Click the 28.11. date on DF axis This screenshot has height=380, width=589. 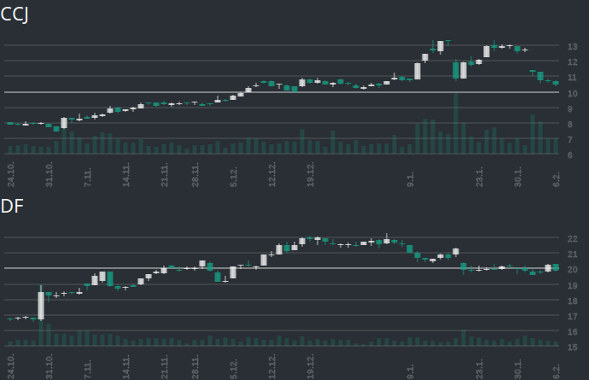tap(195, 366)
